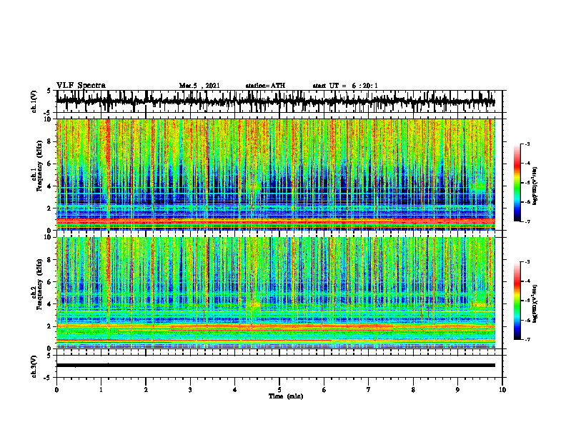Click the "station=ATH" header label
This screenshot has width=566, height=437.
click(x=265, y=86)
